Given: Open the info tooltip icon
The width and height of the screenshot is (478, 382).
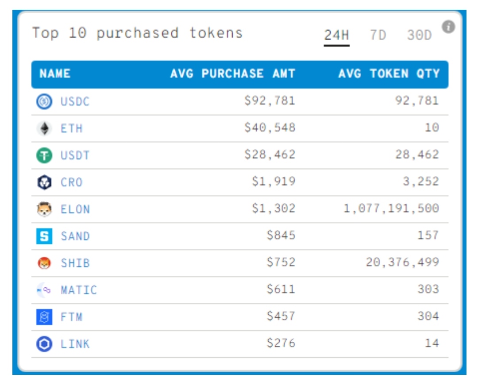Looking at the screenshot, I should click(x=448, y=27).
